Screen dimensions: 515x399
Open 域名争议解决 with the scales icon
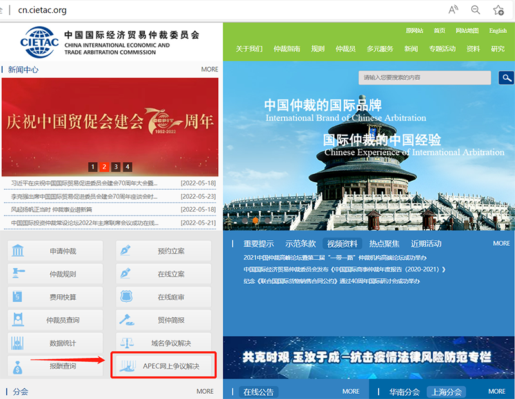coord(164,342)
